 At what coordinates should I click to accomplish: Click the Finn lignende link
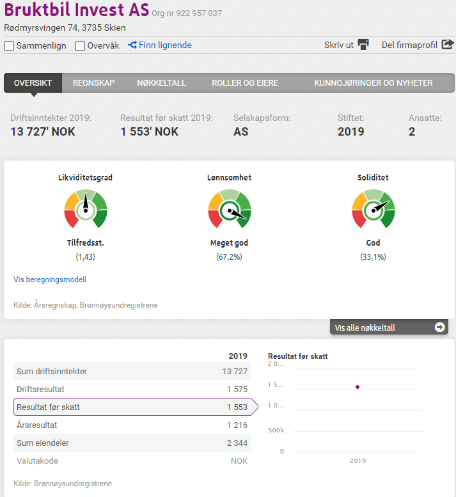165,45
